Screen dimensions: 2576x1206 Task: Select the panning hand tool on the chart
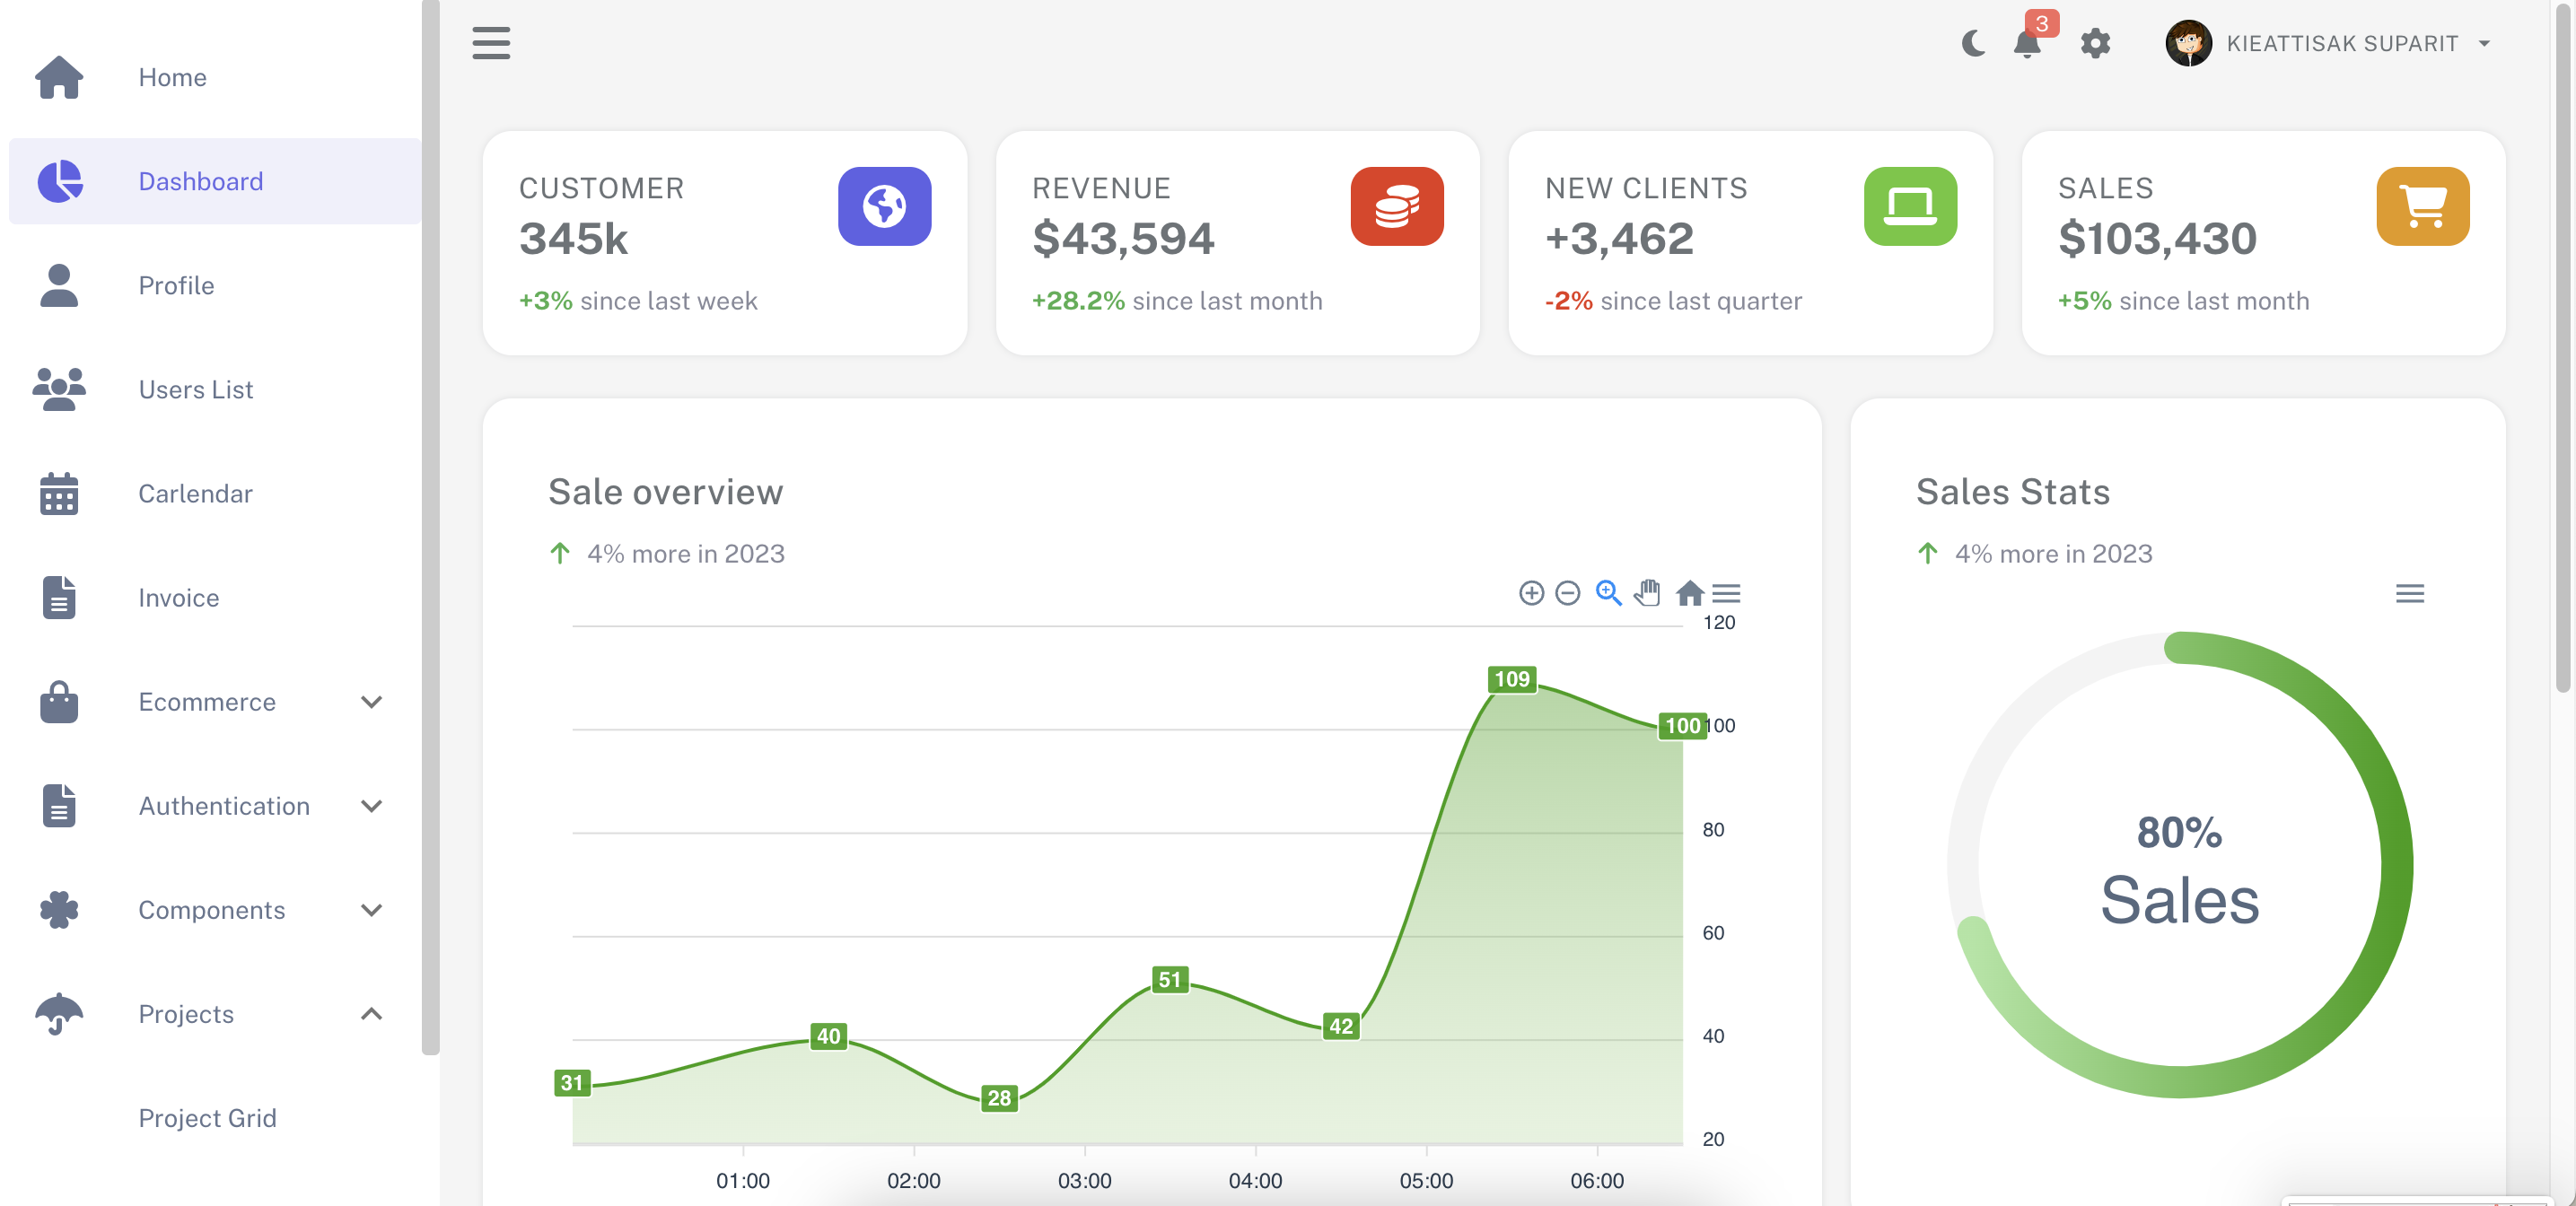tap(1647, 592)
